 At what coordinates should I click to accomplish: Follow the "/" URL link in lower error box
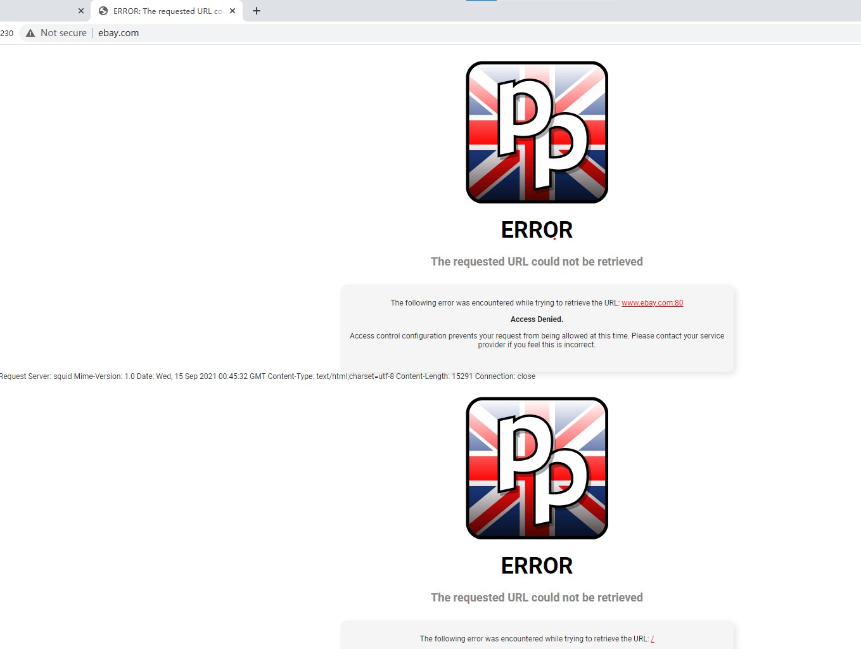[653, 639]
